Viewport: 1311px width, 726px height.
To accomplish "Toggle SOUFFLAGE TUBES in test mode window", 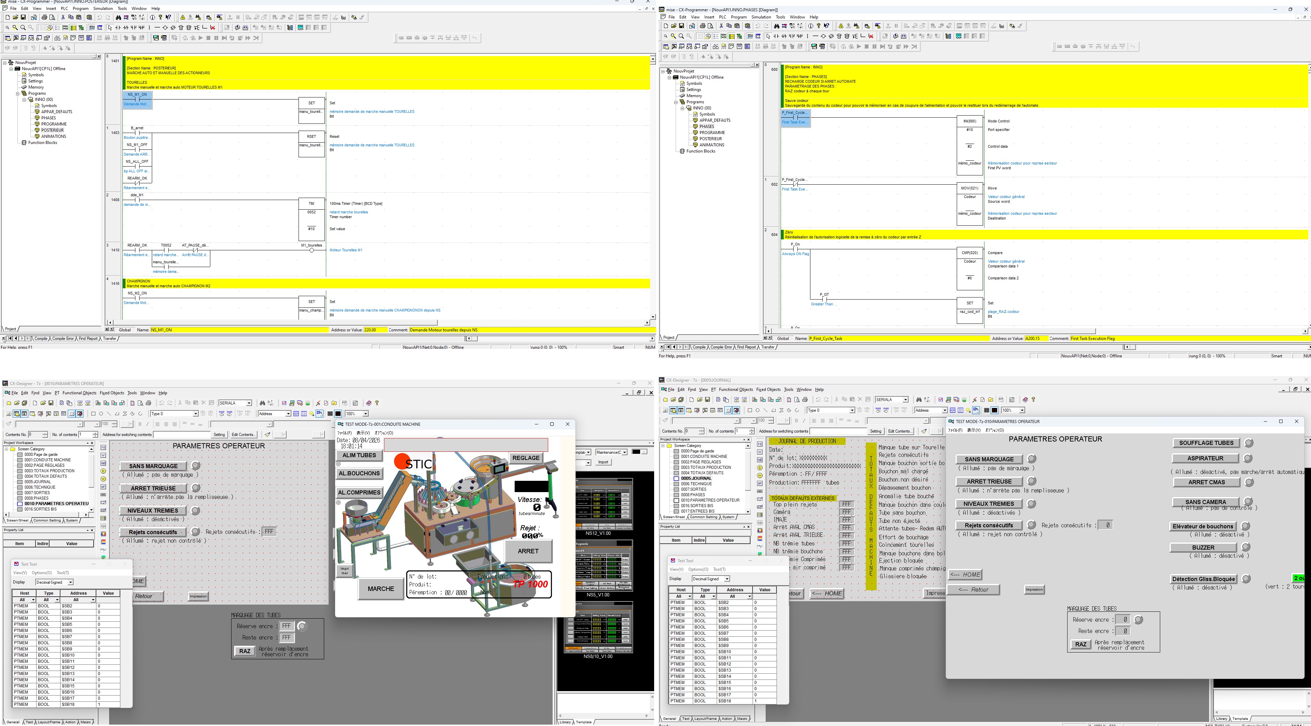I will pos(1206,443).
